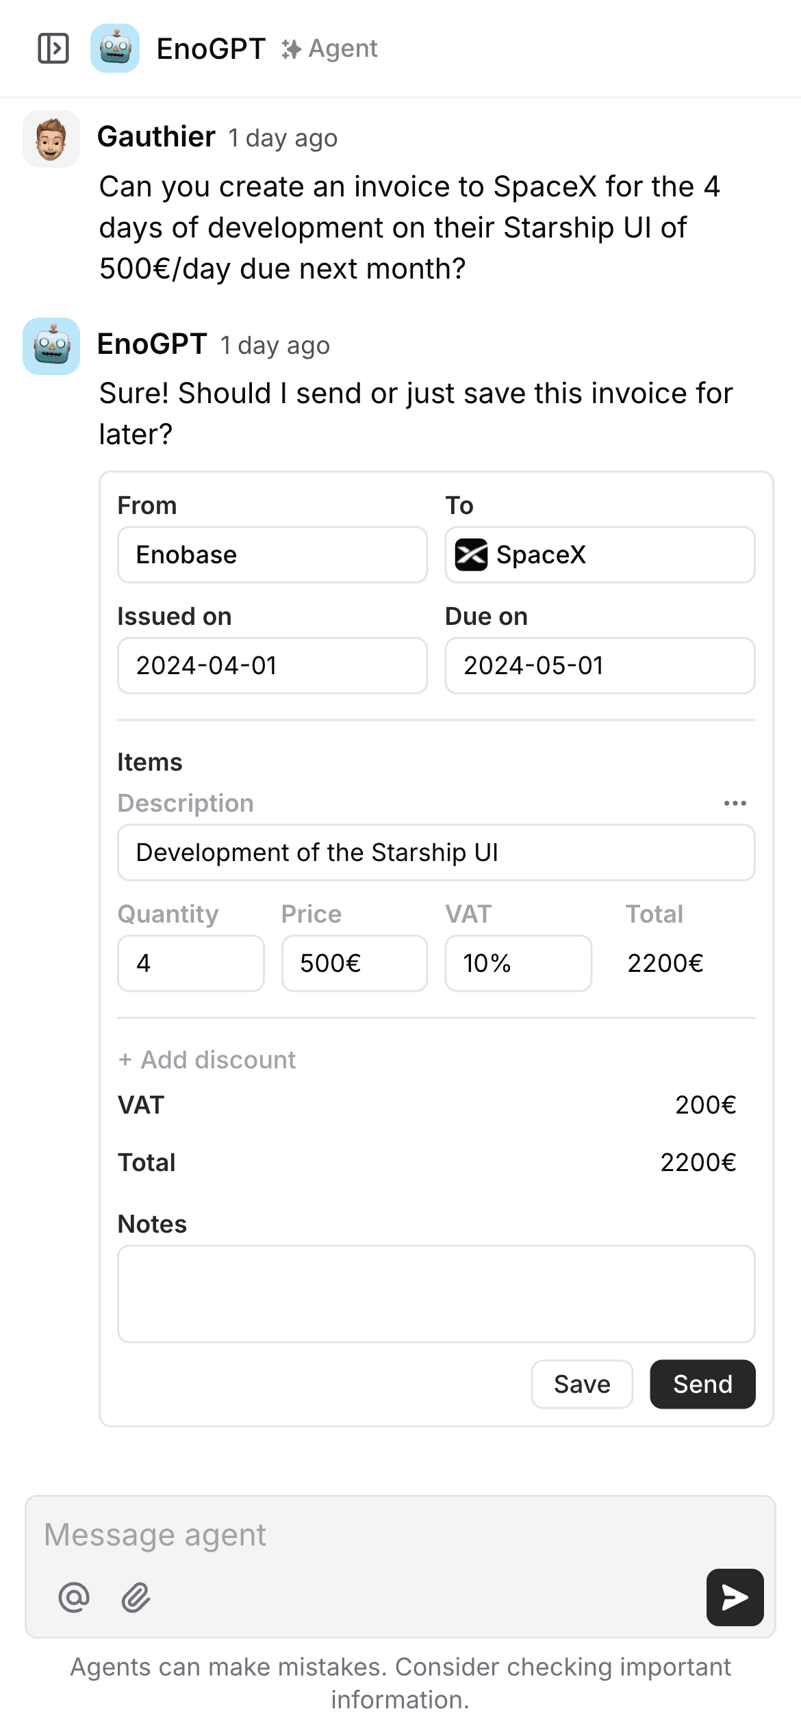Click the Message agent text box
801x1733 pixels.
pos(370,1535)
